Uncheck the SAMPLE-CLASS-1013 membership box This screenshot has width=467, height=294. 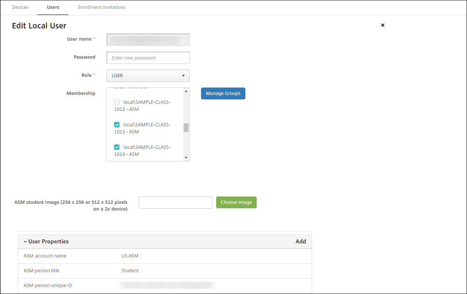click(x=117, y=125)
